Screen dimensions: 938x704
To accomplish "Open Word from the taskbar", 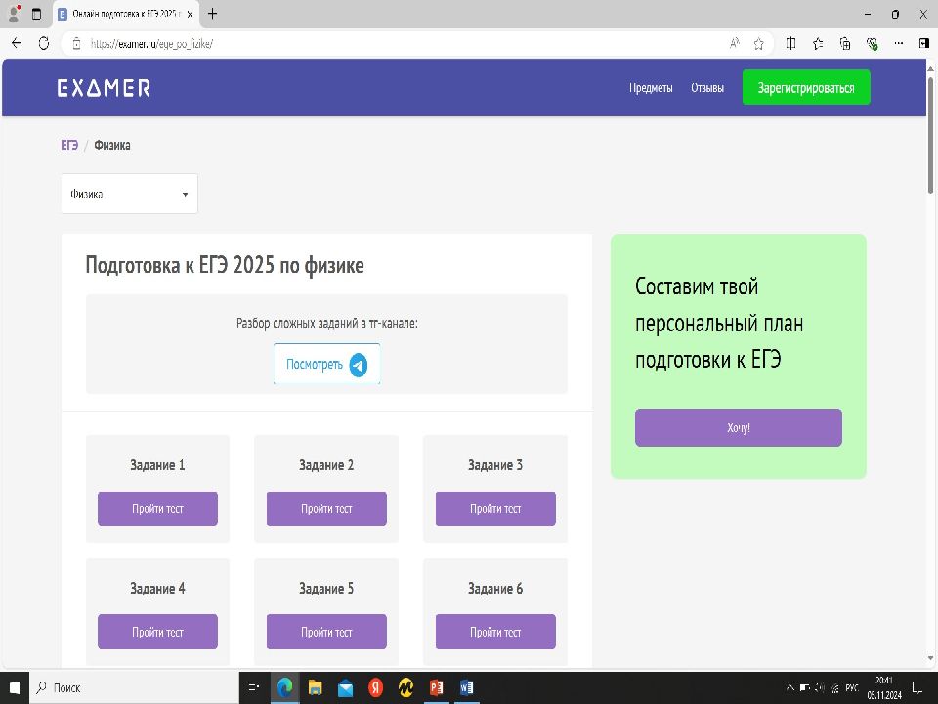I will pos(466,687).
